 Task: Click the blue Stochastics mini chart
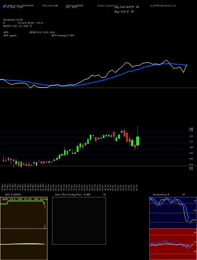[x=173, y=213]
